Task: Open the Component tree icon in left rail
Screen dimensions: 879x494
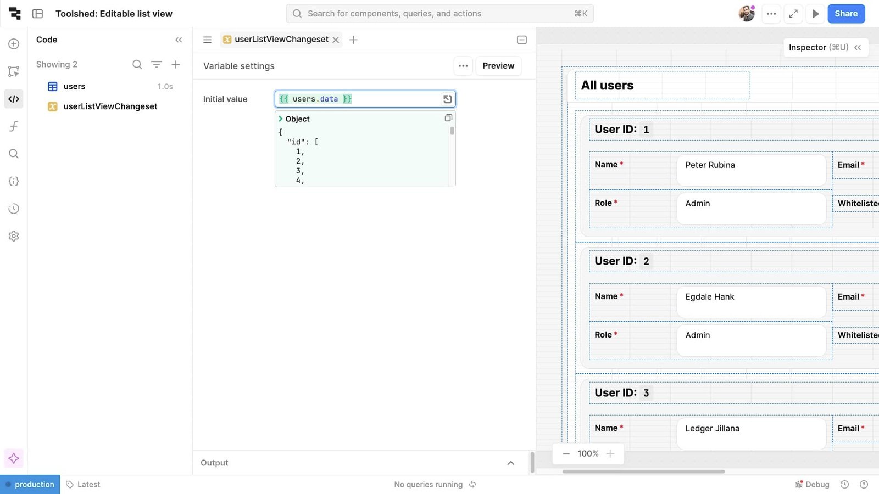Action: pyautogui.click(x=14, y=71)
